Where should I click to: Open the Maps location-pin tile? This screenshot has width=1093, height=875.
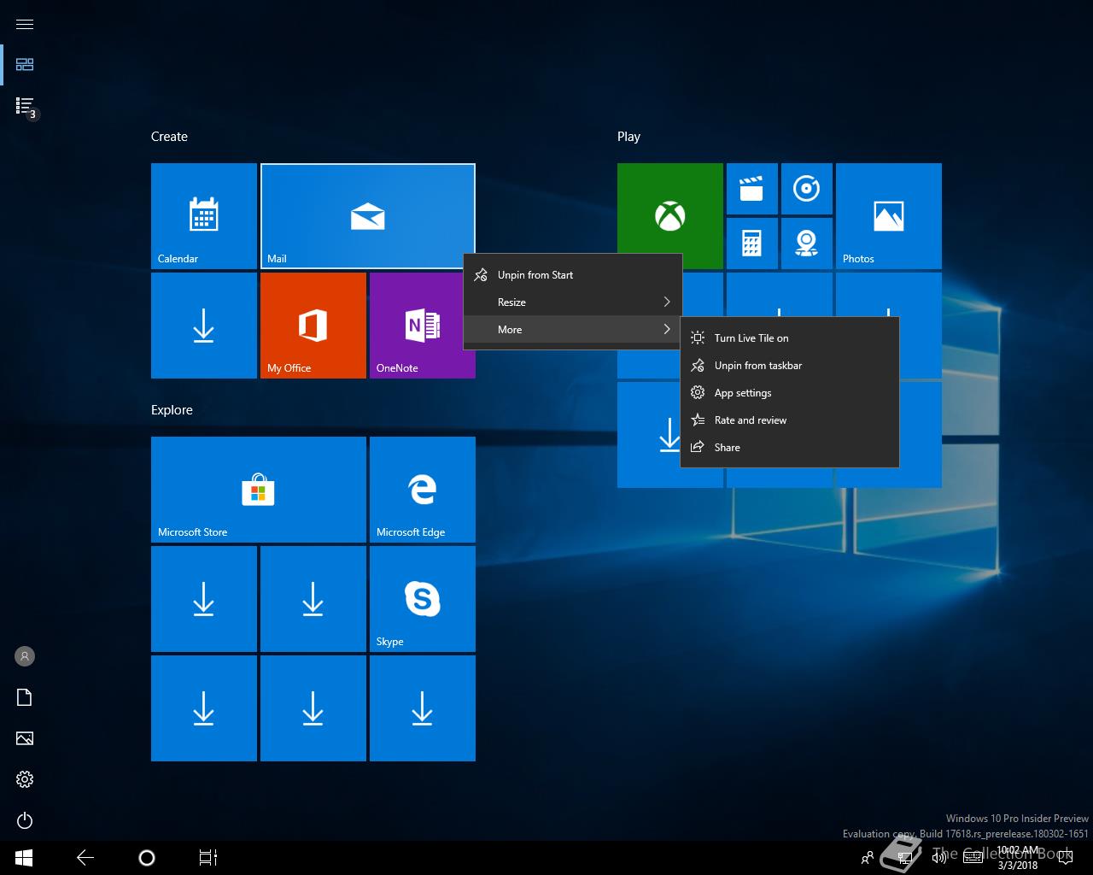point(807,244)
